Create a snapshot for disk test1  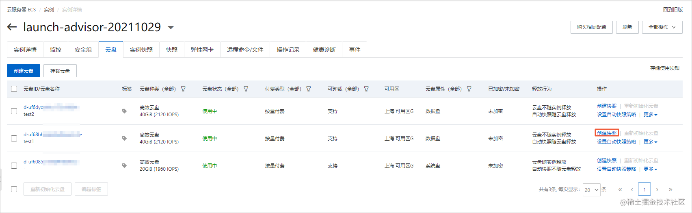pyautogui.click(x=607, y=133)
